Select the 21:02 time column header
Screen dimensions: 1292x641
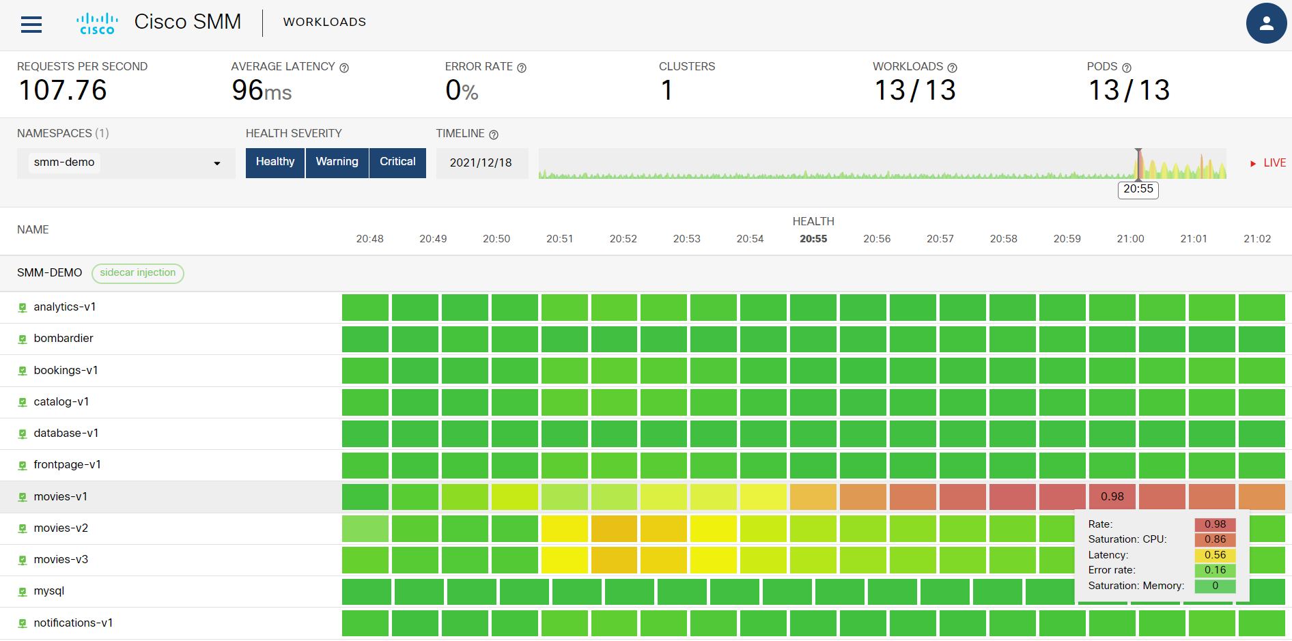(x=1257, y=239)
